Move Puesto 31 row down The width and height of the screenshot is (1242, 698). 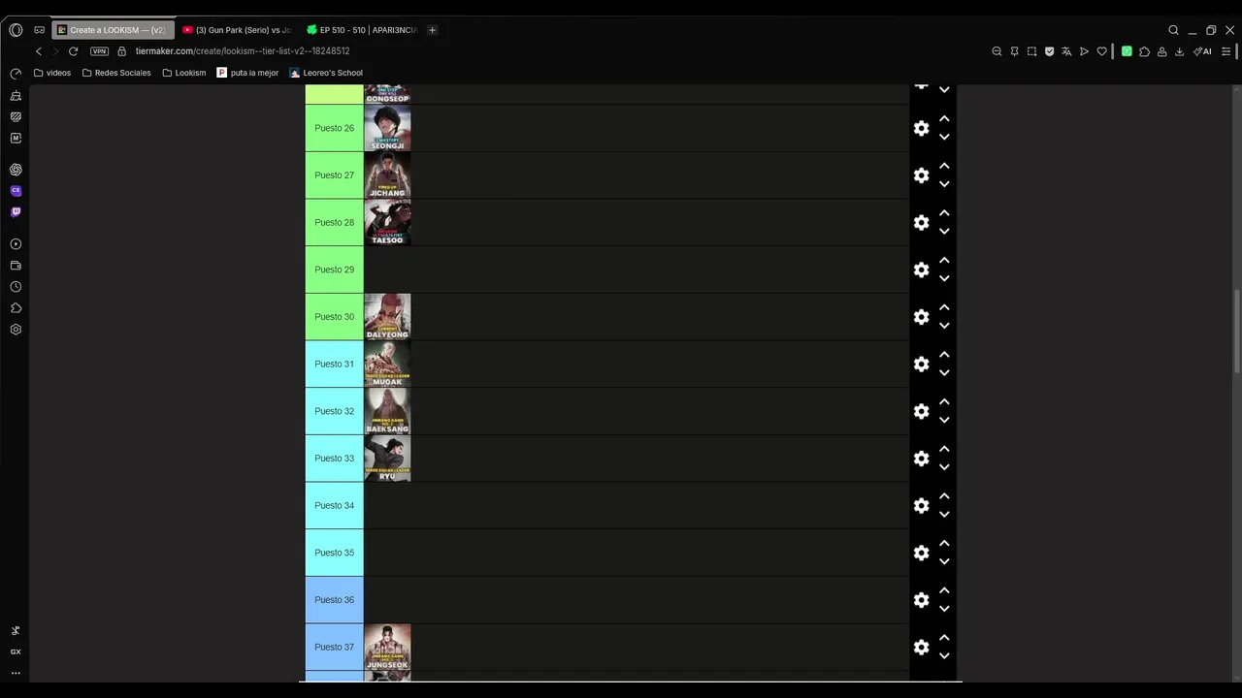pyautogui.click(x=944, y=373)
